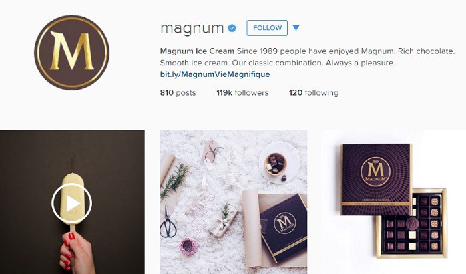Click the magnum username heading
This screenshot has width=466, height=274.
192,29
